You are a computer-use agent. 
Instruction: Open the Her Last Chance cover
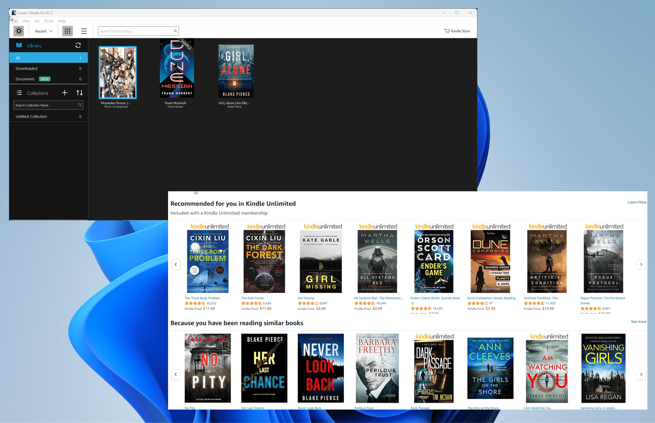point(264,368)
